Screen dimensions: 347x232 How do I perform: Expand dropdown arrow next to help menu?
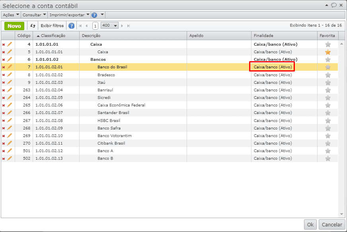click(102, 15)
